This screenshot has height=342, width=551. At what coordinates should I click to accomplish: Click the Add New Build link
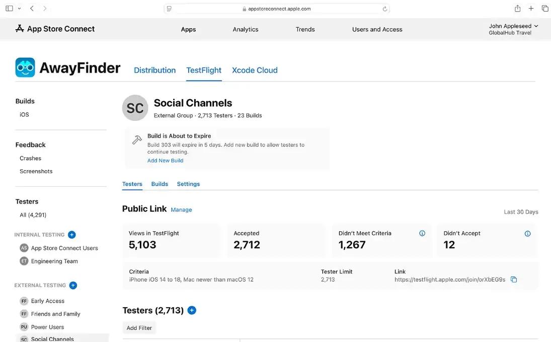(165, 161)
